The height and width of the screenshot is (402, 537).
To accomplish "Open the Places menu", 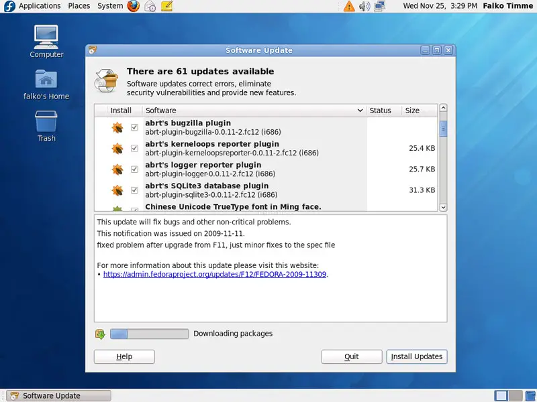I will [x=79, y=6].
